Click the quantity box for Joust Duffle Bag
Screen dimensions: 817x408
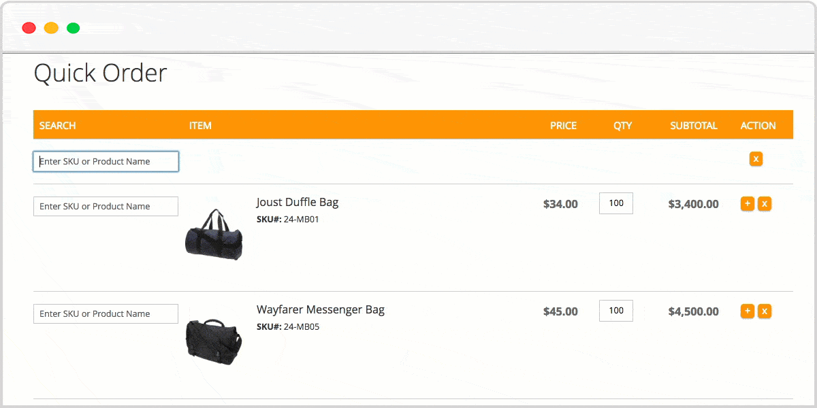tap(615, 203)
